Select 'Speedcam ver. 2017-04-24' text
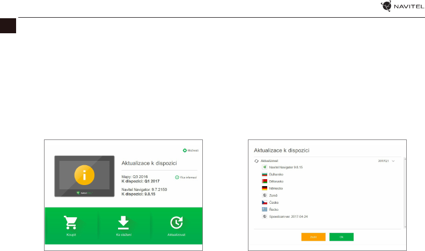The width and height of the screenshot is (425, 251). tap(288, 217)
